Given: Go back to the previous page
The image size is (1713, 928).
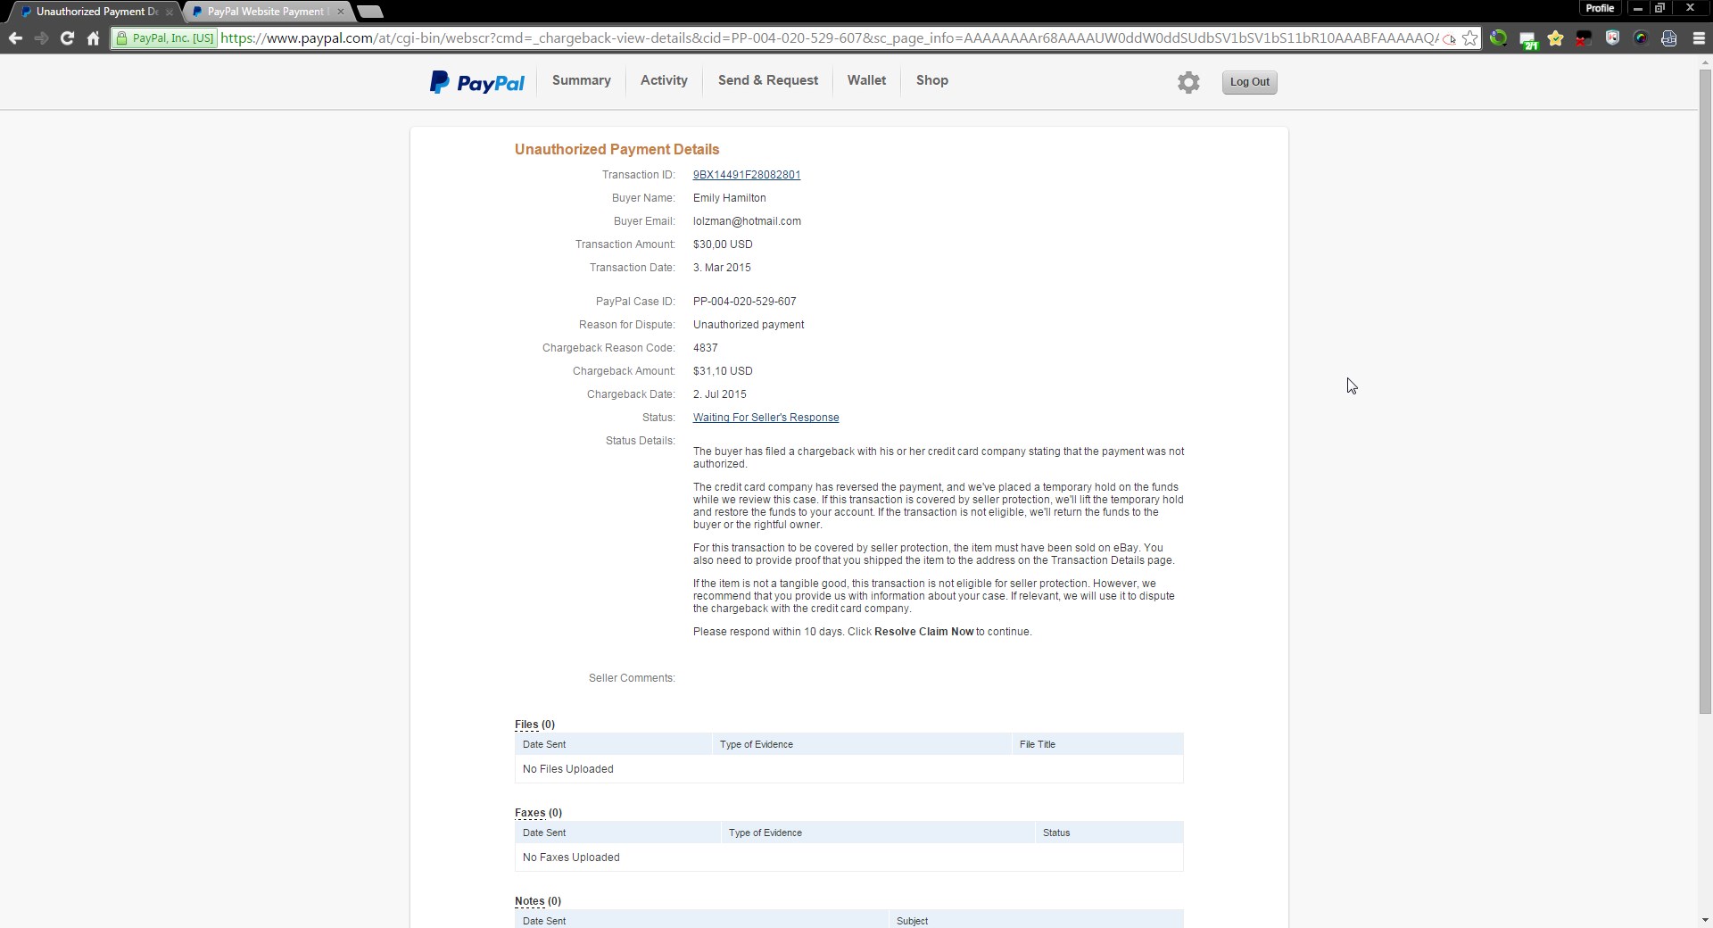Looking at the screenshot, I should click(x=15, y=38).
